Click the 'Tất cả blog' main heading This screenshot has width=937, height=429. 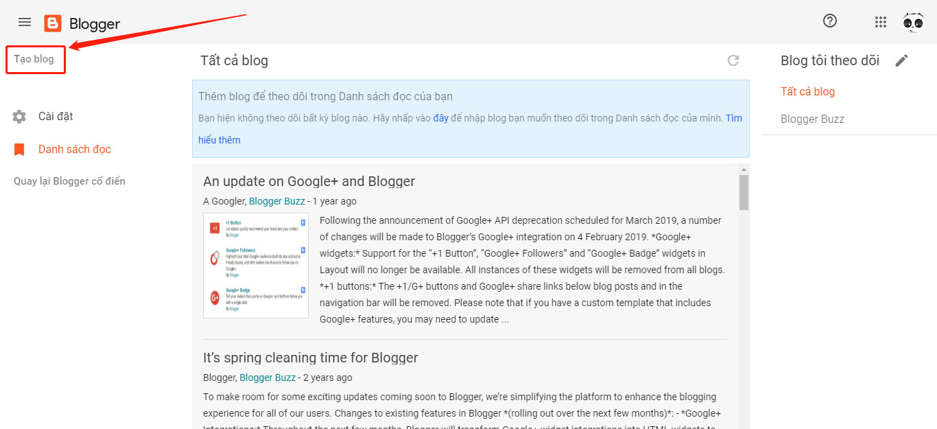pos(234,60)
